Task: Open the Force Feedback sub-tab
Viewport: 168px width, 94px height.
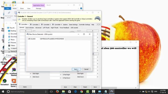Action: click(64, 28)
